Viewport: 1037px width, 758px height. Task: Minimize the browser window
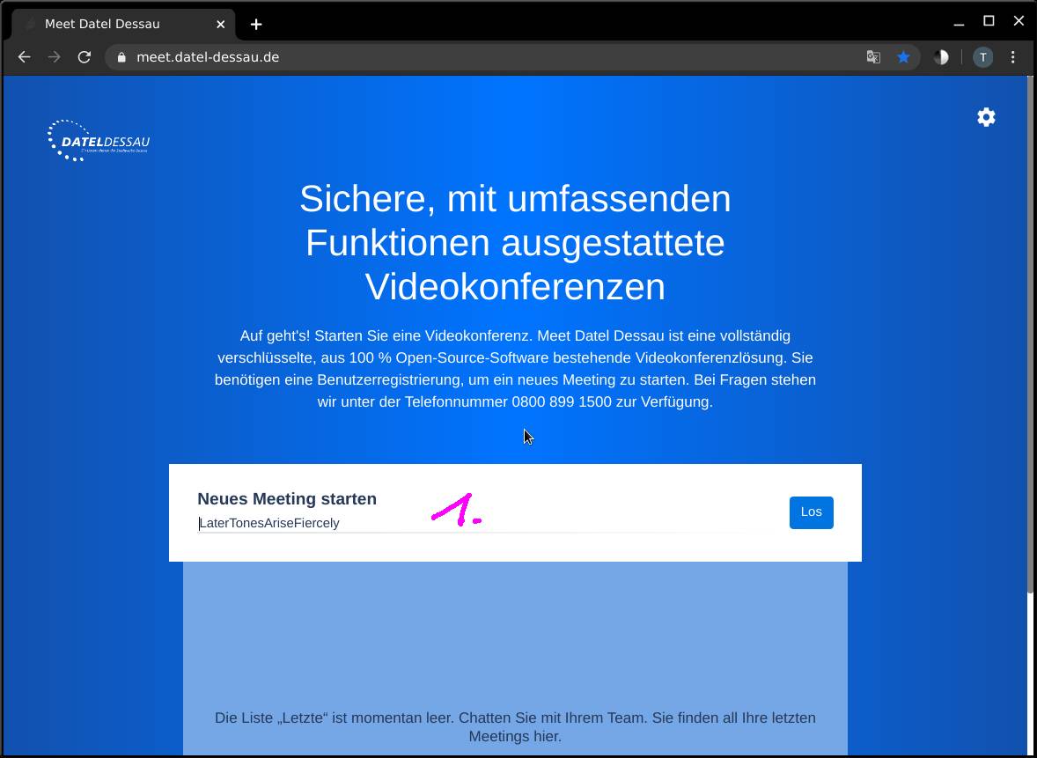point(959,25)
